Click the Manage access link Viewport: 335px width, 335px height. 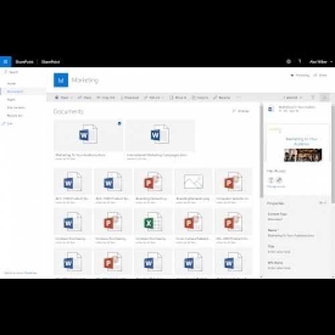tap(276, 186)
